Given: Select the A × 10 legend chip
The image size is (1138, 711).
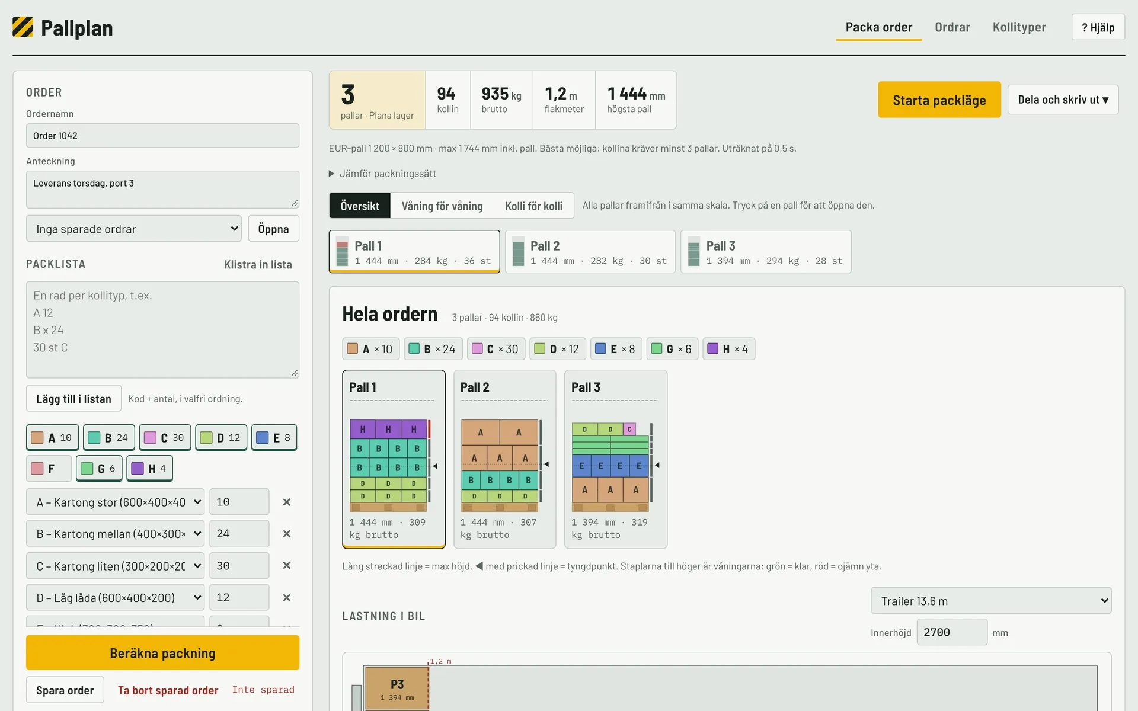Looking at the screenshot, I should 371,349.
